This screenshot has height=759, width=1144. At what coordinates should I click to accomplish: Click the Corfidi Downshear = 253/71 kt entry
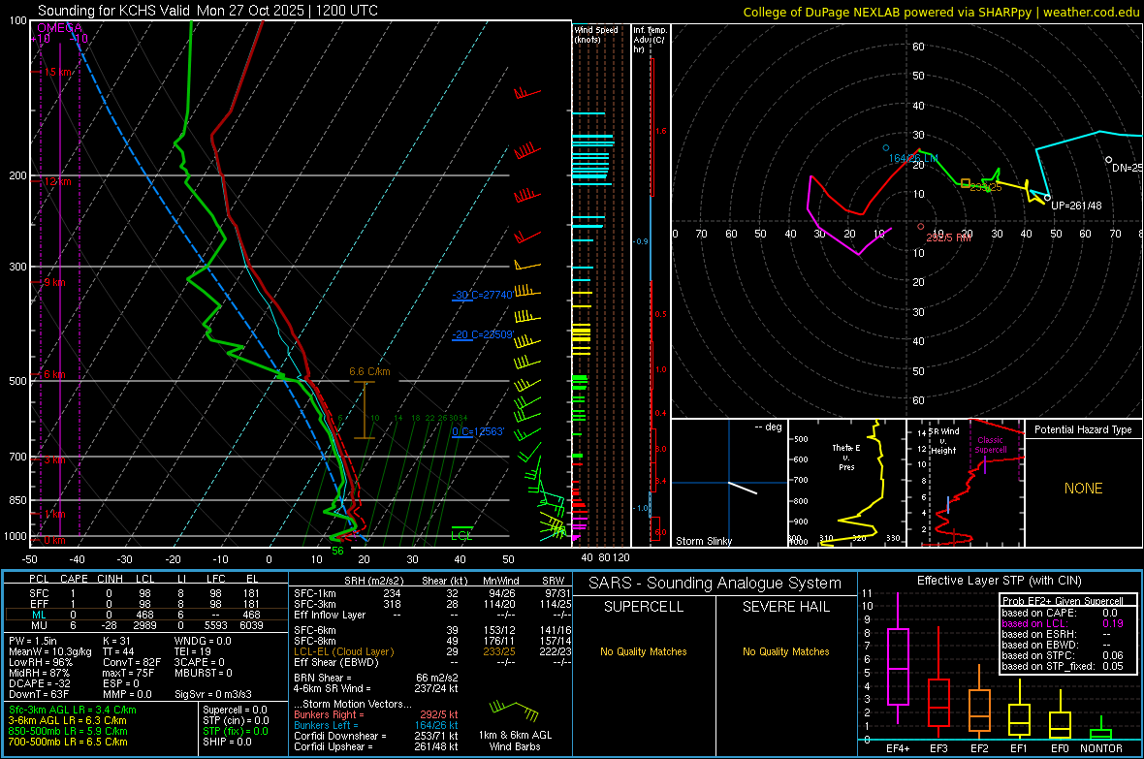click(376, 736)
